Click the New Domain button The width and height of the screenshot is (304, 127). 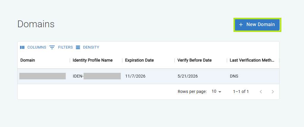point(257,25)
